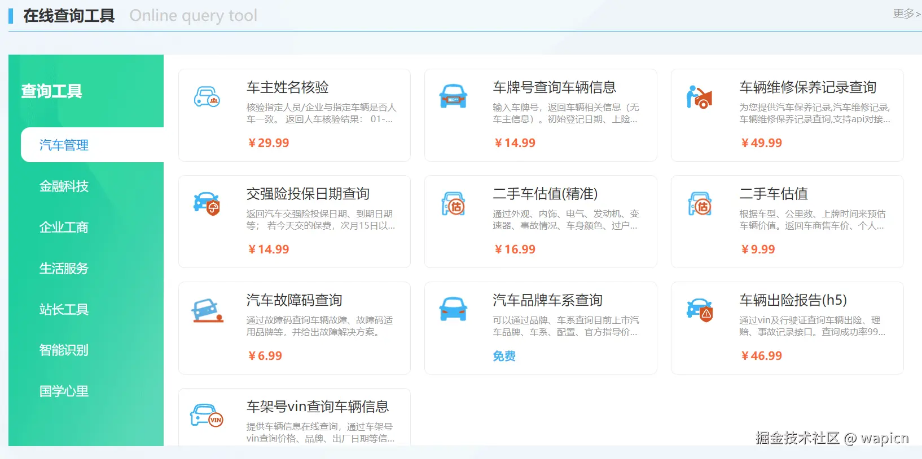Click the ¥29.99 price of 车主姓名核验
This screenshot has height=459, width=922.
coord(269,143)
